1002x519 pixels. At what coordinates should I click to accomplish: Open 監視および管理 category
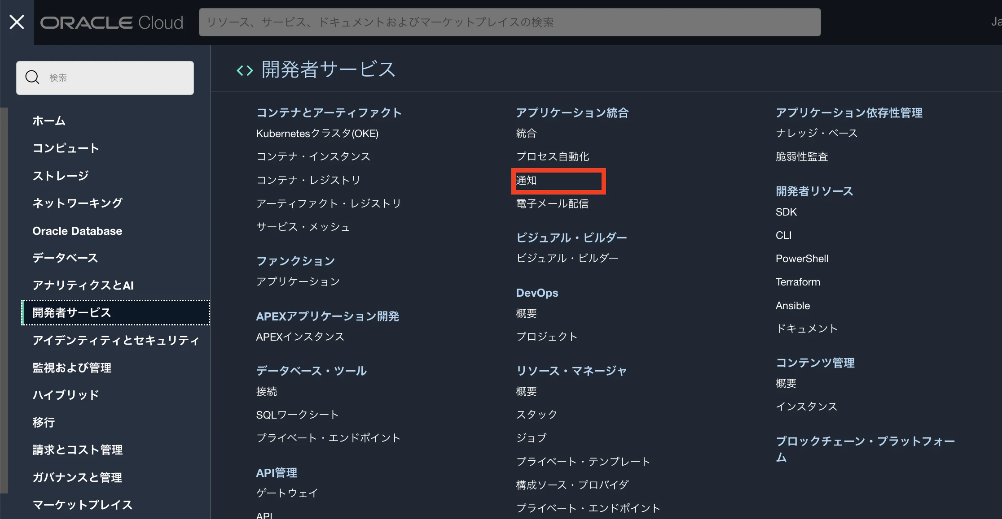click(72, 368)
